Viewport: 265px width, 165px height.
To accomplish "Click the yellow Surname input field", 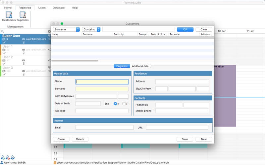I will tap(102, 89).
